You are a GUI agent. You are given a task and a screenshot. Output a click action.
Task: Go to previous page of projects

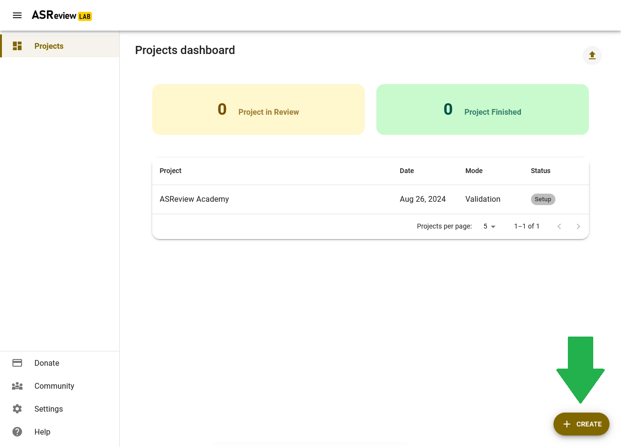559,226
